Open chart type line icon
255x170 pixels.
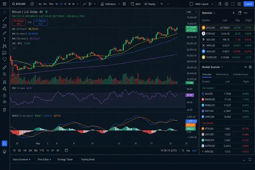(x=84, y=4)
